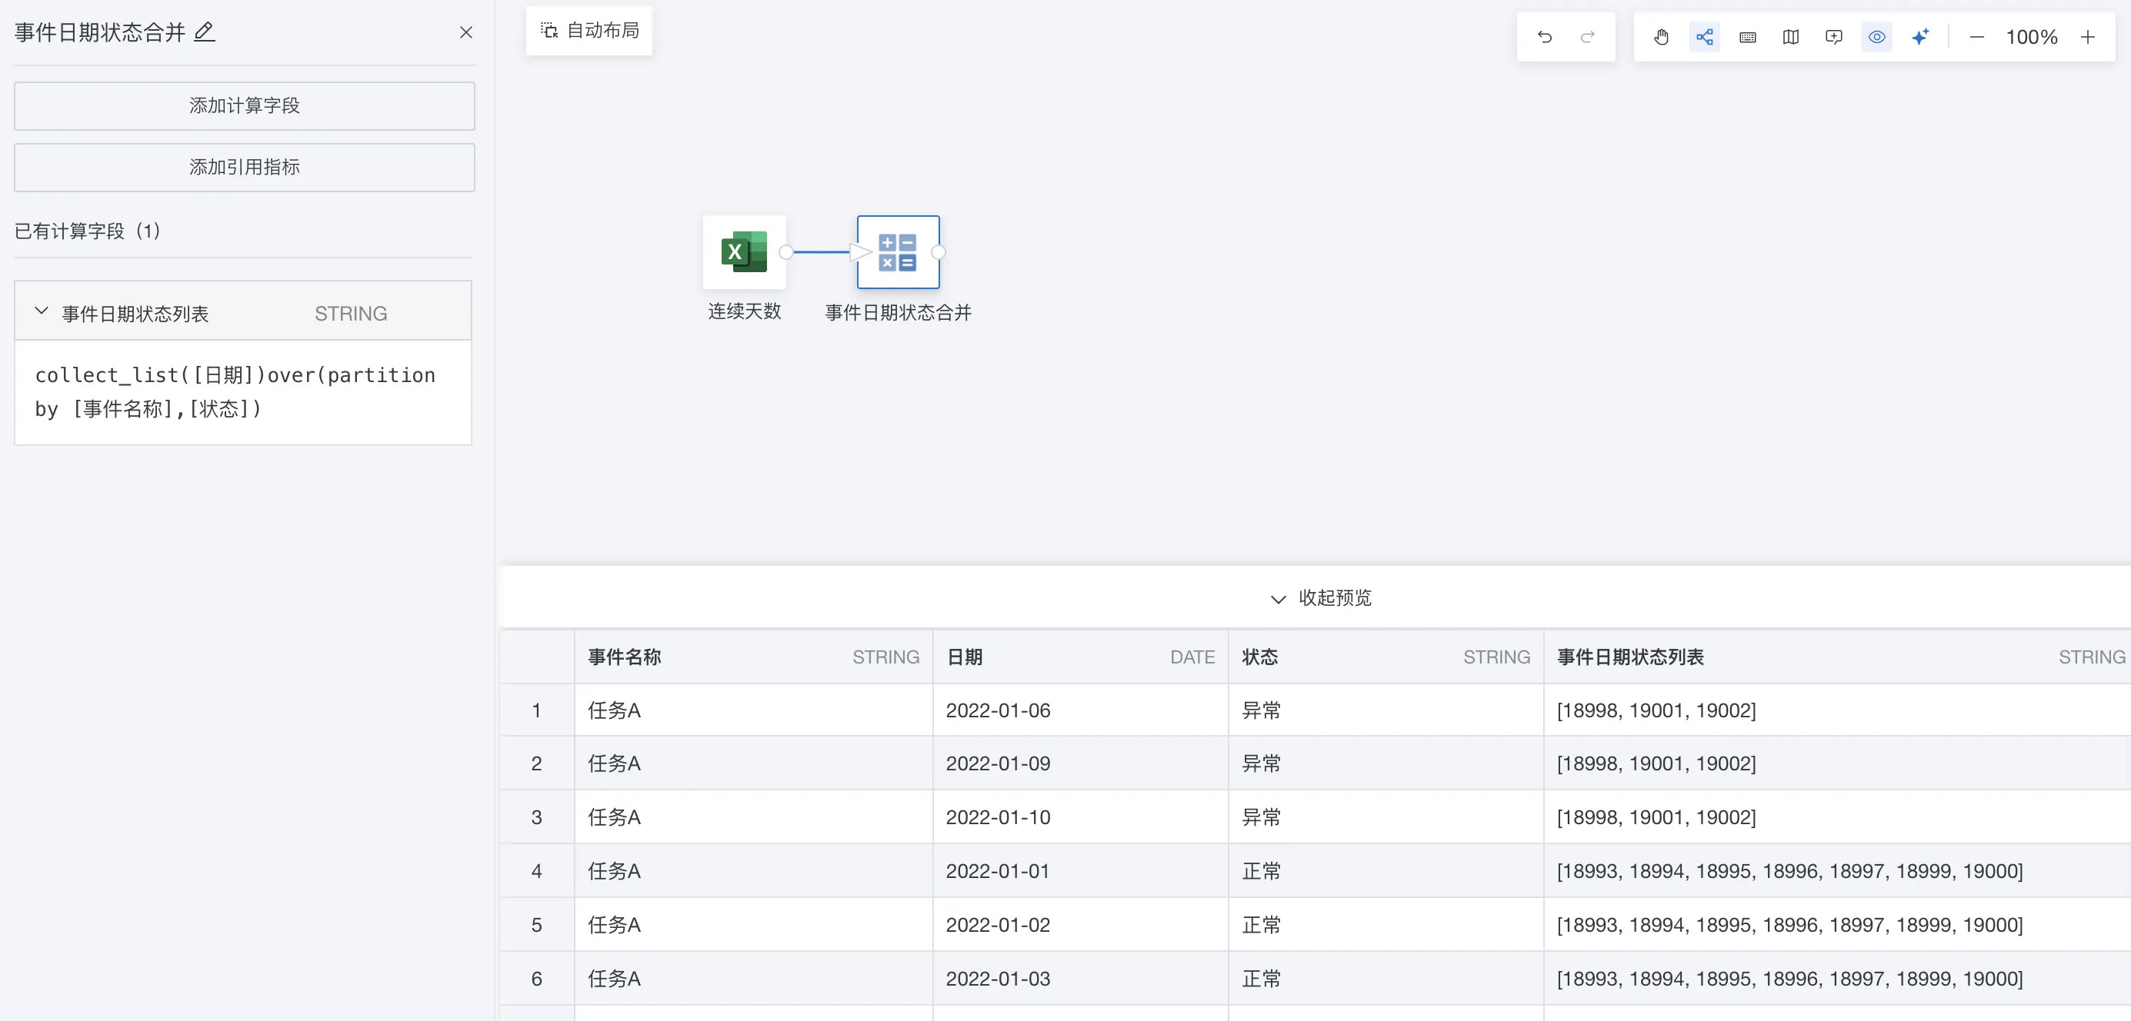
Task: Close the 事件日期状态合并 side panel
Action: point(465,32)
